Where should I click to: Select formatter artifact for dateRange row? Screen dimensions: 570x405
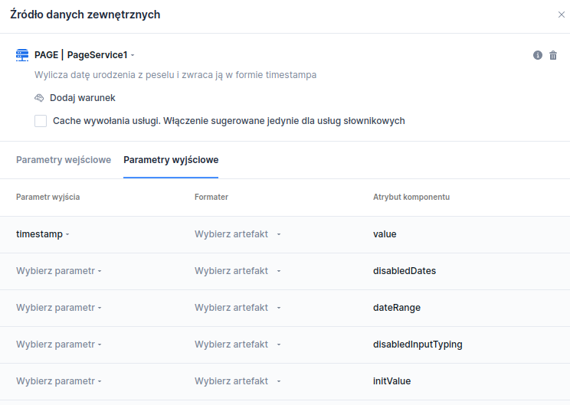click(237, 308)
